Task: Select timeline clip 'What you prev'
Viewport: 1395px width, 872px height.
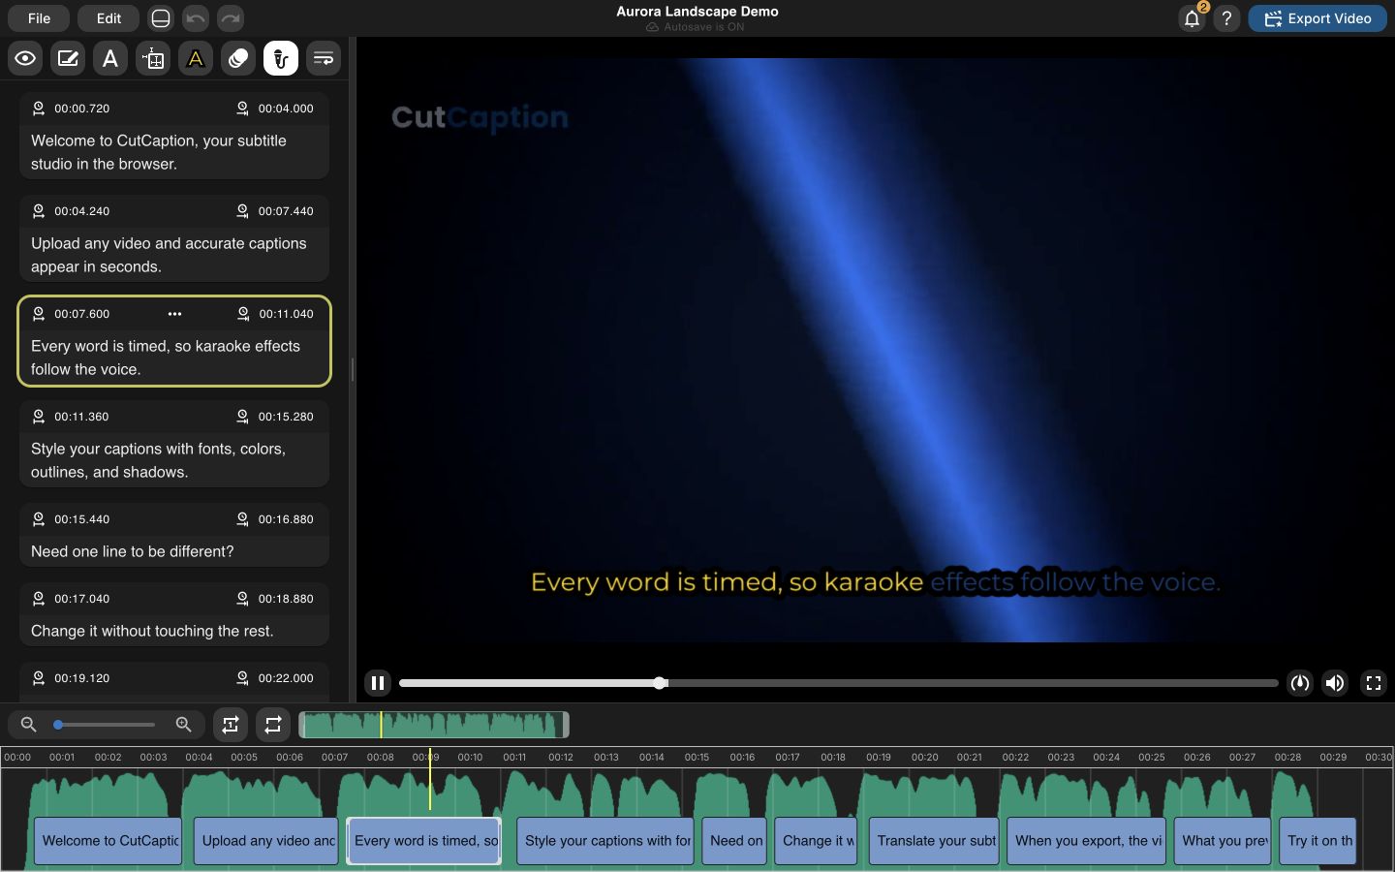Action: (1223, 841)
